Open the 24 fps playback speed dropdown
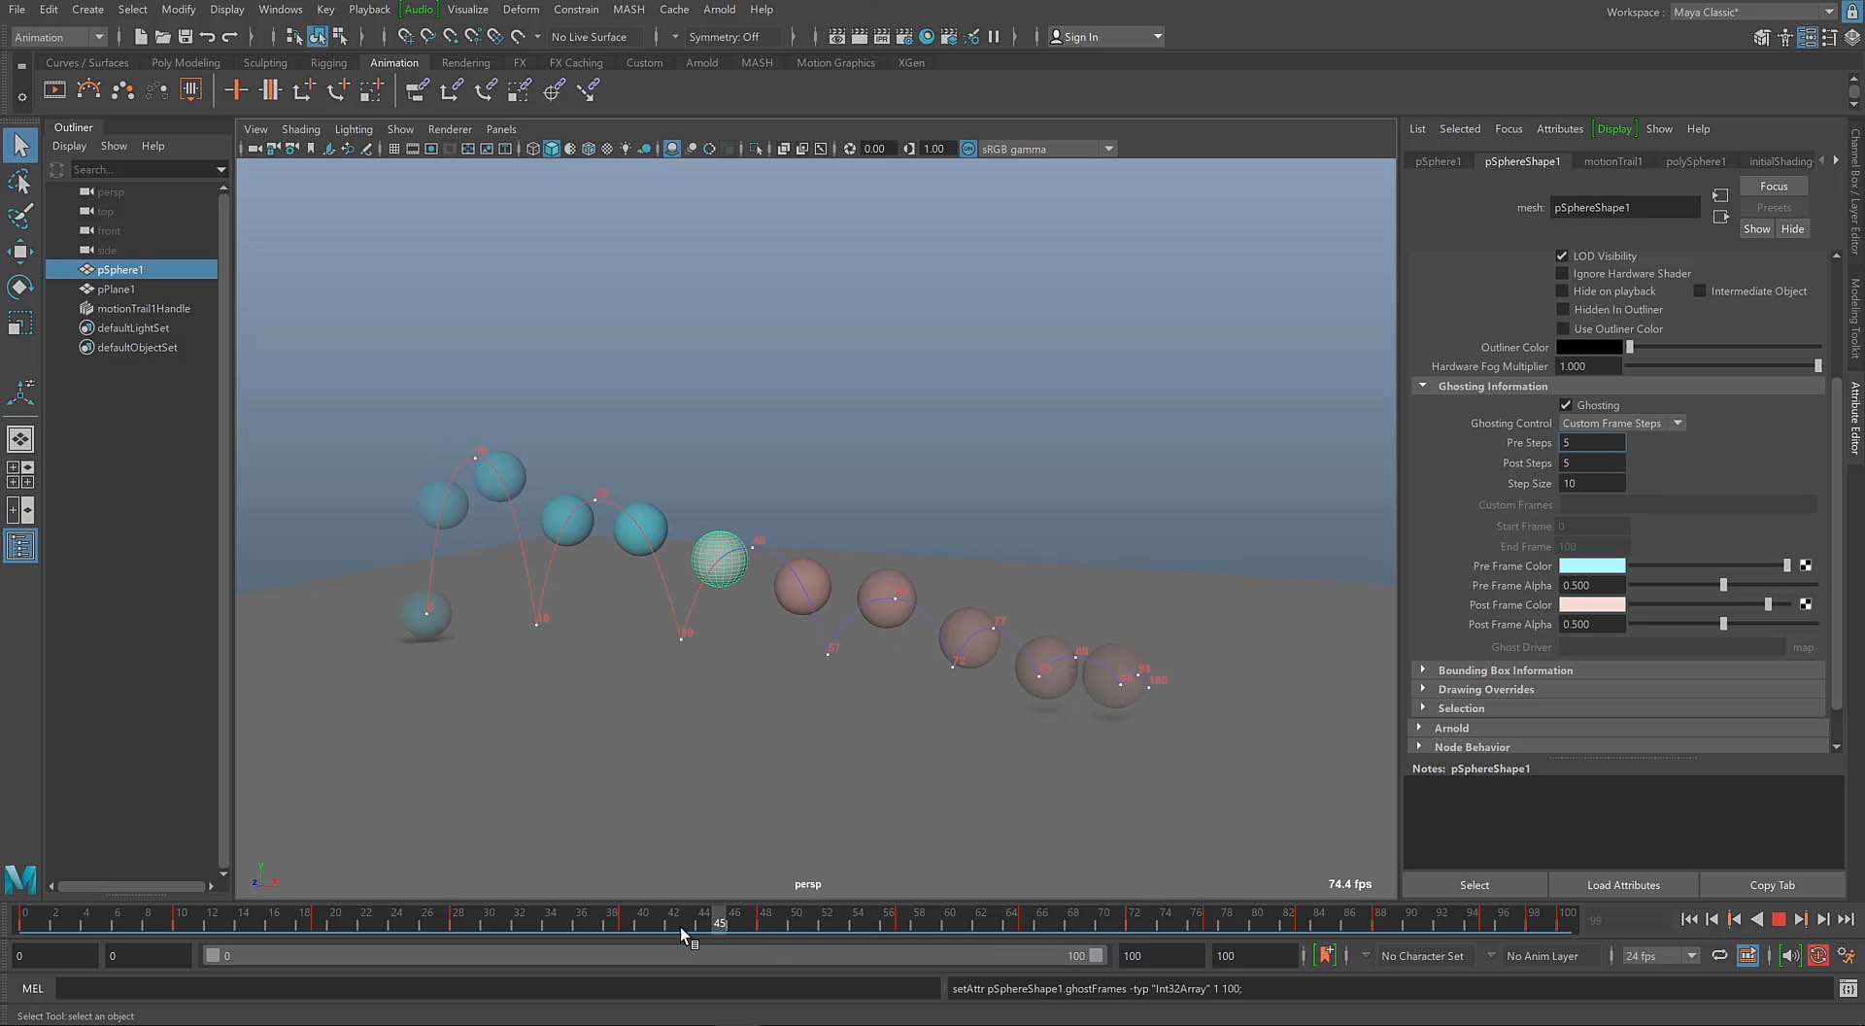Image resolution: width=1865 pixels, height=1026 pixels. point(1661,955)
